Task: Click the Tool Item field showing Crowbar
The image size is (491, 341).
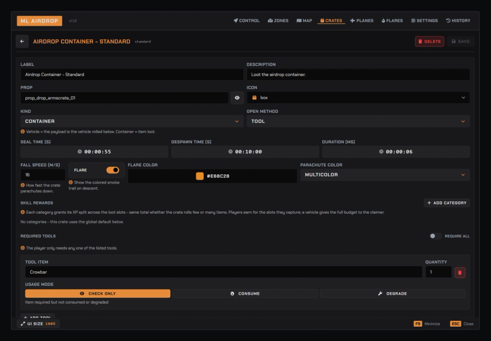Action: pyautogui.click(x=224, y=272)
